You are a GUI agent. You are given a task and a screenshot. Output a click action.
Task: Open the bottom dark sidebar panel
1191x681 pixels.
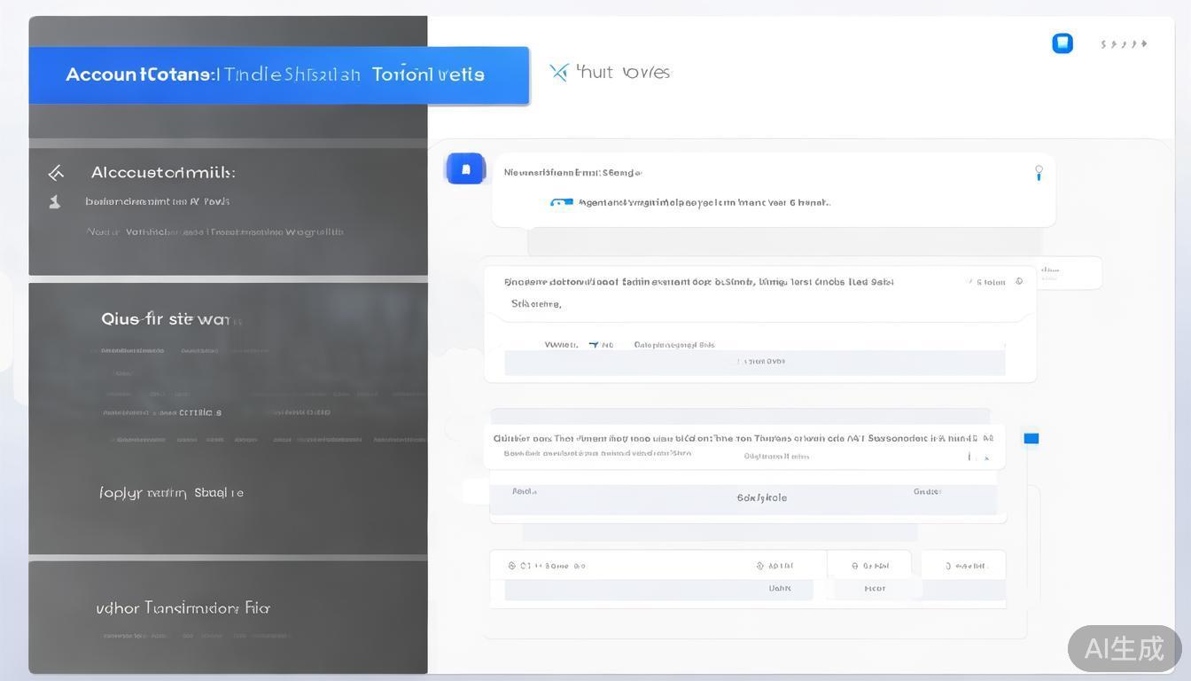click(228, 616)
